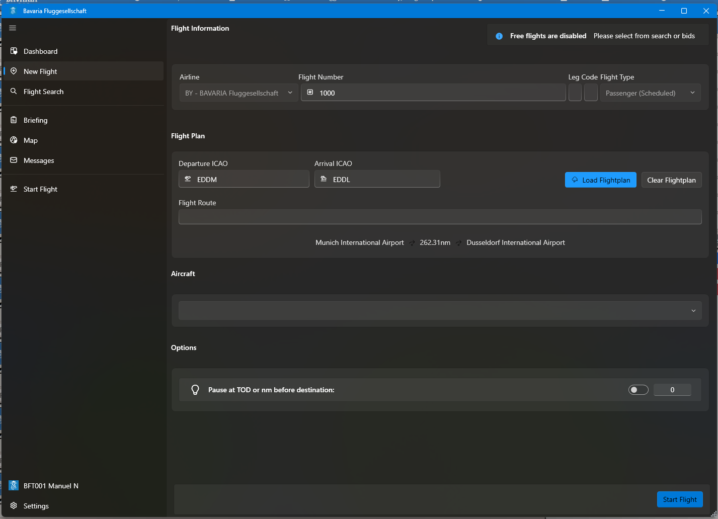Click the 262.31nm distance text
The height and width of the screenshot is (519, 718).
click(435, 242)
